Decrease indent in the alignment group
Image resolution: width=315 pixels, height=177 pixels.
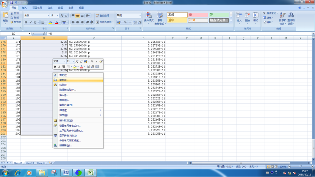tap(87, 22)
